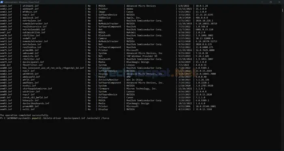This screenshot has height=151, width=284.
Task: Click the appleusb.inf driver name
Action: tap(30, 18)
